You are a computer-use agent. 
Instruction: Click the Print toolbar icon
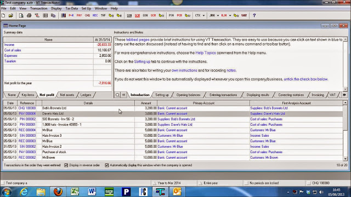tap(29, 15)
